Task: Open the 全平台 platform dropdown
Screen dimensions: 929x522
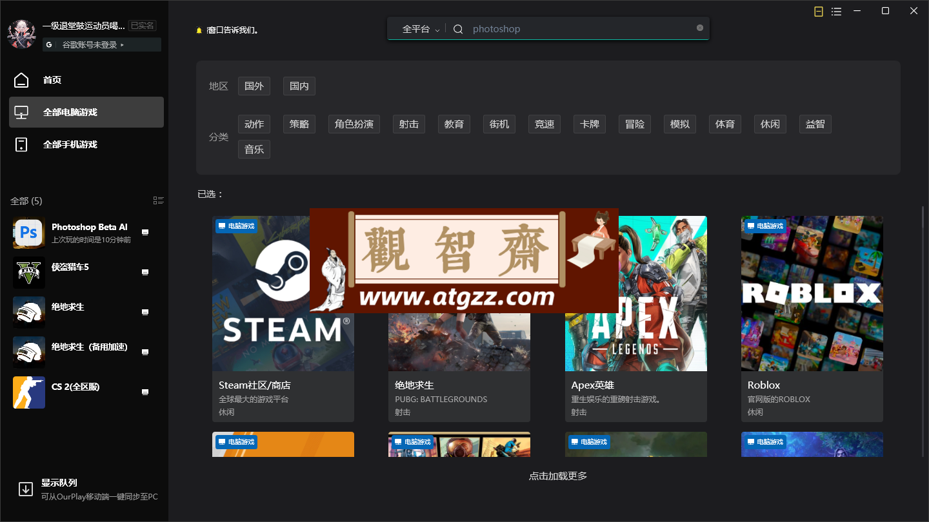Action: [421, 29]
